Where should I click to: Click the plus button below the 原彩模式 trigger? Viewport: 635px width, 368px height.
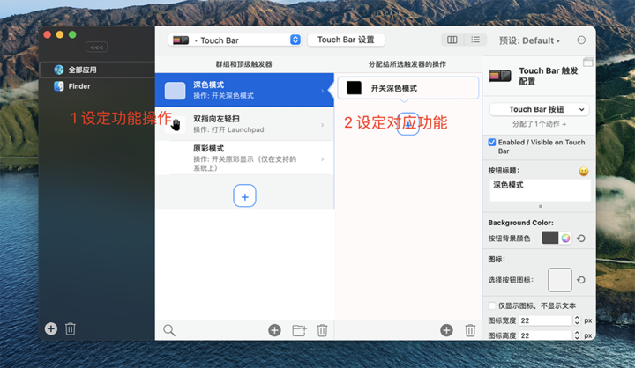click(244, 195)
